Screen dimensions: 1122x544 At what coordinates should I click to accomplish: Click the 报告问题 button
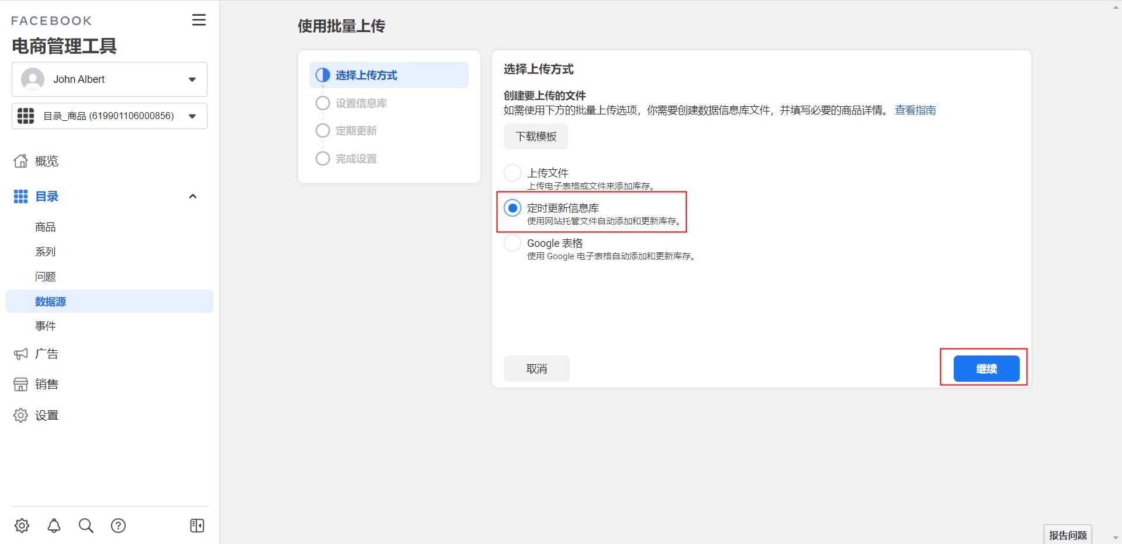(x=1068, y=535)
